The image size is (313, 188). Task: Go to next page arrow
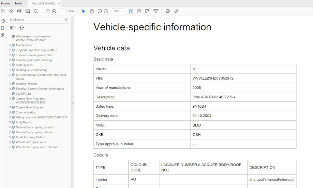(x=54, y=11)
